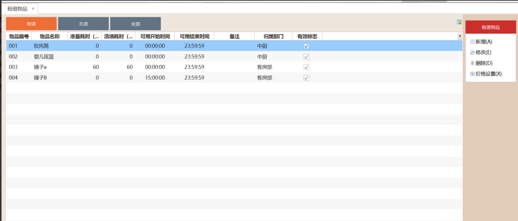Show 无效 items filter
The height and width of the screenshot is (221, 518).
(83, 24)
